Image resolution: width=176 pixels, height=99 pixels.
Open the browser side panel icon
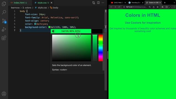(x=166, y=7)
